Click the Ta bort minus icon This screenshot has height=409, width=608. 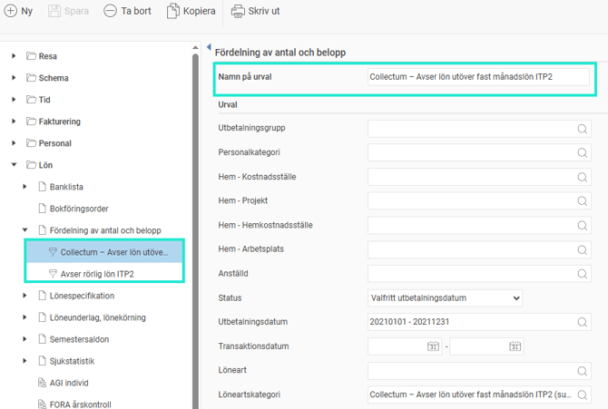[110, 12]
